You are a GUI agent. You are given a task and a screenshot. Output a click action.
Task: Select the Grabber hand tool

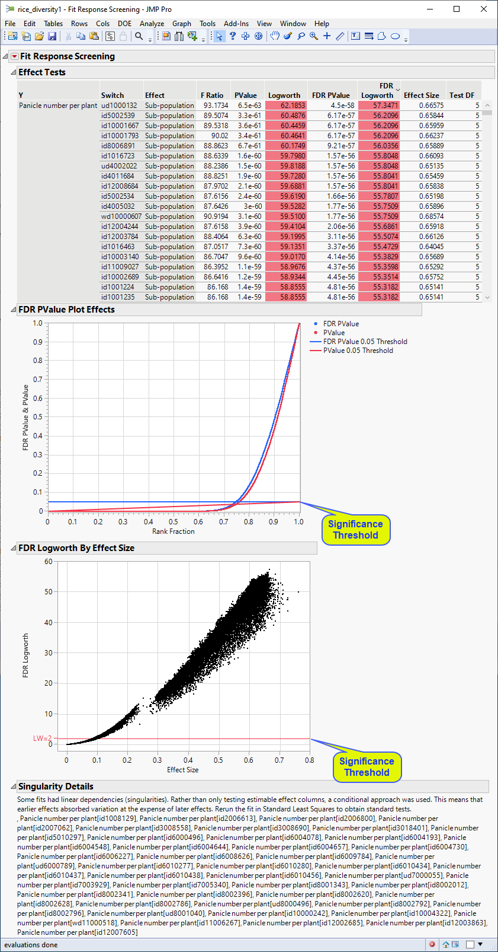point(275,36)
